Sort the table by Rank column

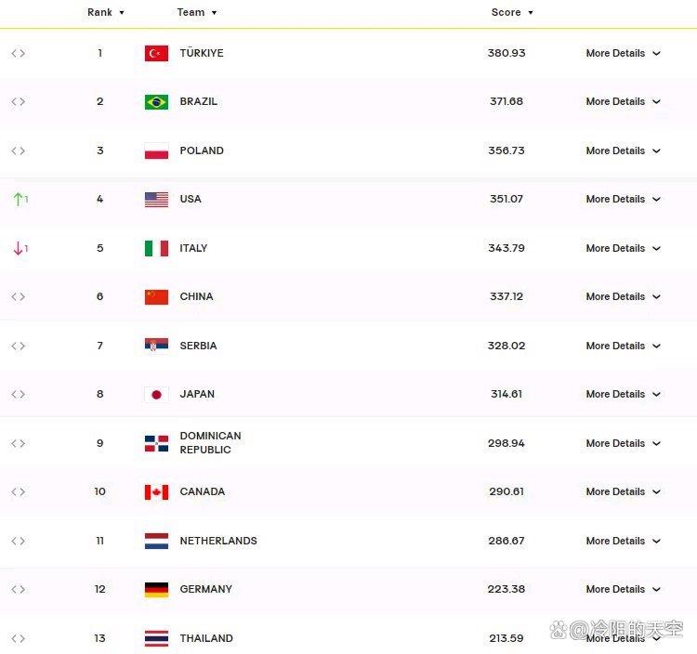[106, 12]
